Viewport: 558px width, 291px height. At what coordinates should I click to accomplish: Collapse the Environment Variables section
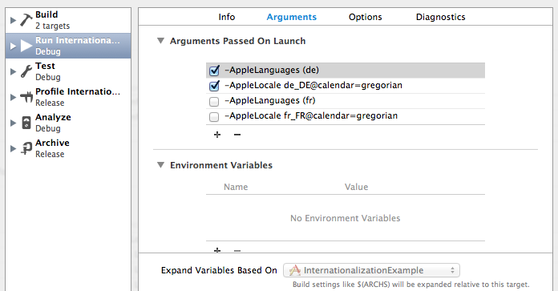coord(161,165)
